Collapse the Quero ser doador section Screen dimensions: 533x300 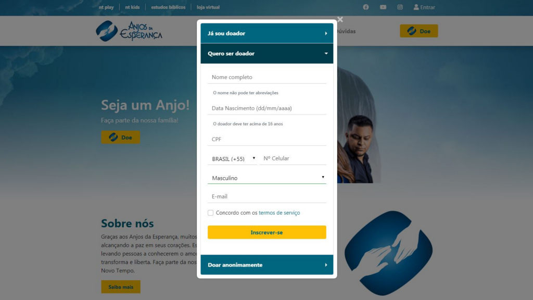coord(267,54)
